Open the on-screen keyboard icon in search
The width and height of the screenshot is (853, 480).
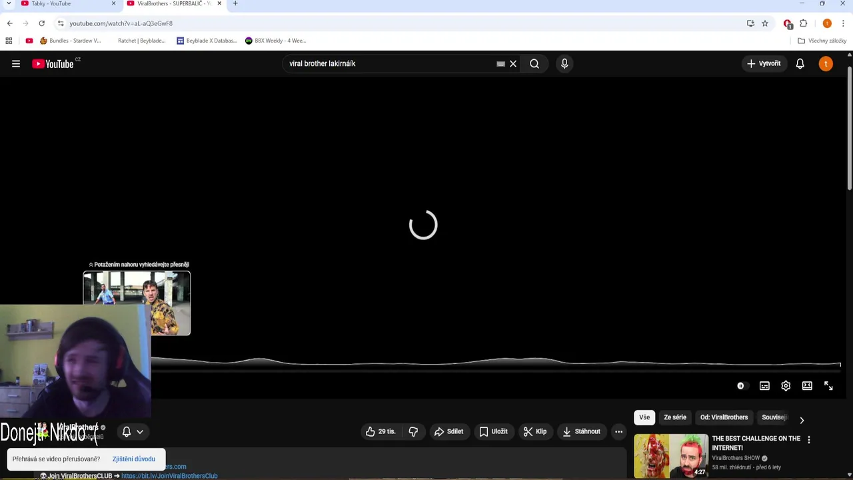click(500, 64)
